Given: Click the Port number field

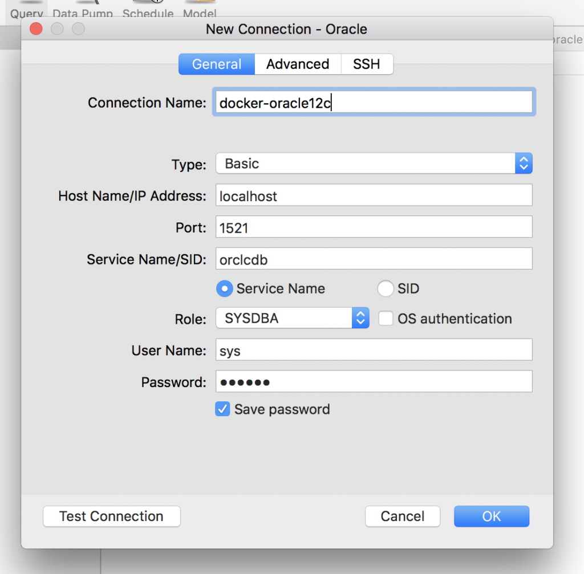Looking at the screenshot, I should pyautogui.click(x=374, y=227).
